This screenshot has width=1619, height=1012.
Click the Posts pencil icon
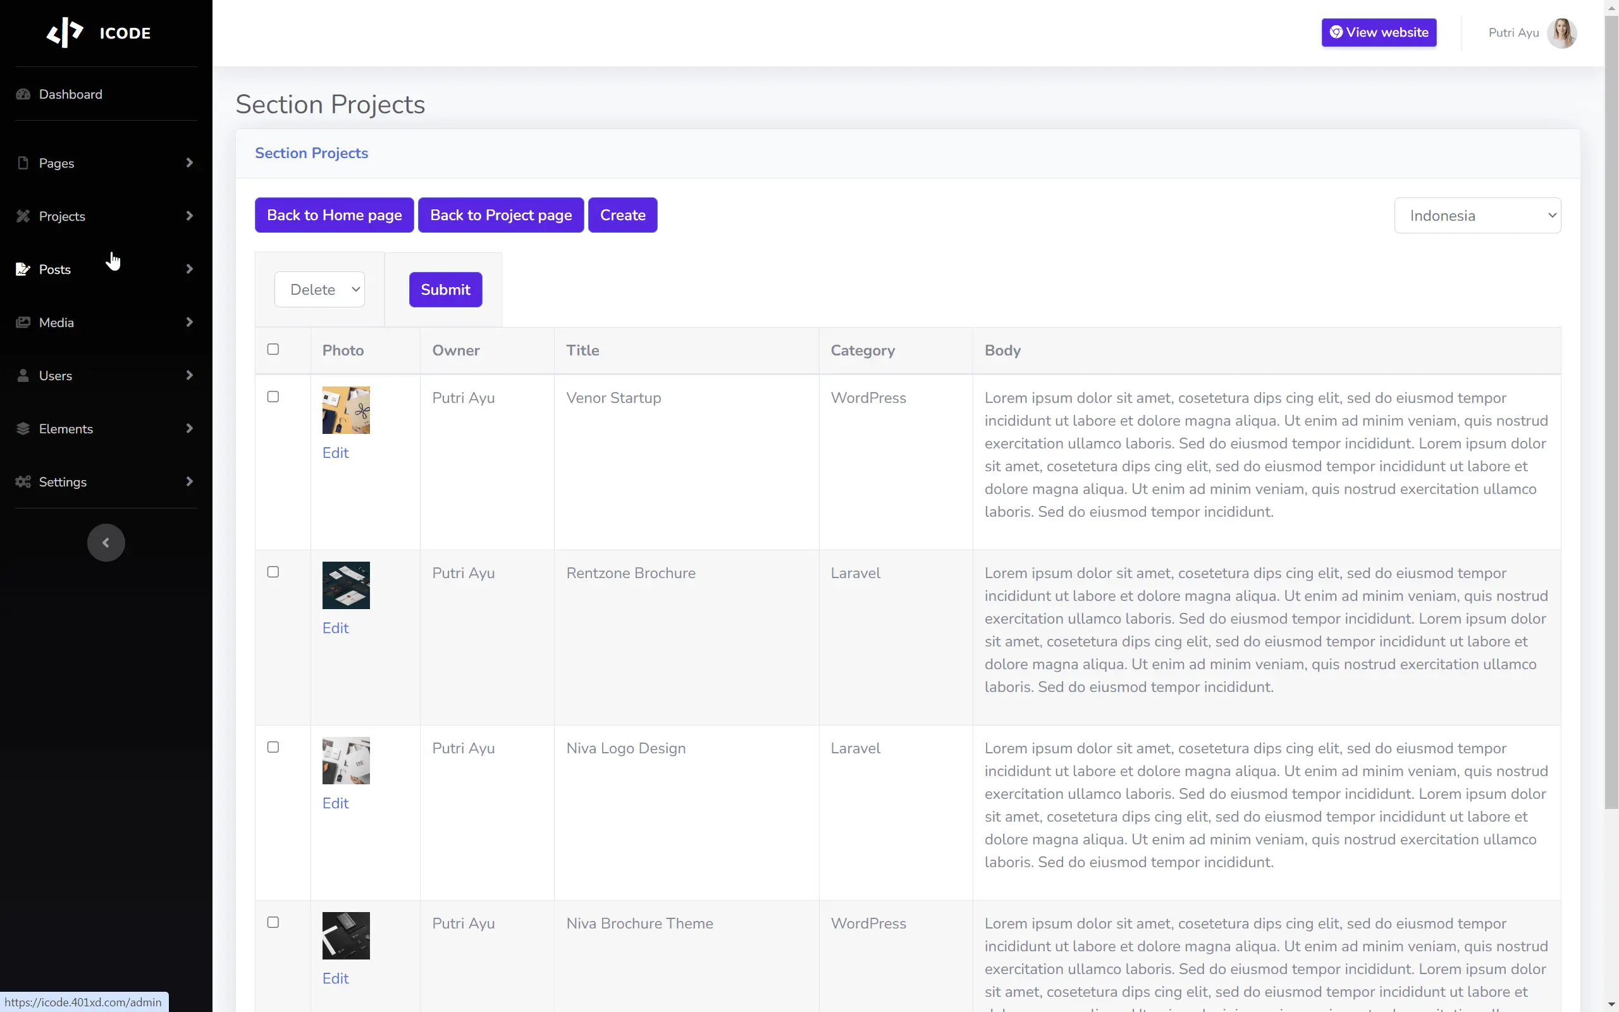[x=23, y=269]
